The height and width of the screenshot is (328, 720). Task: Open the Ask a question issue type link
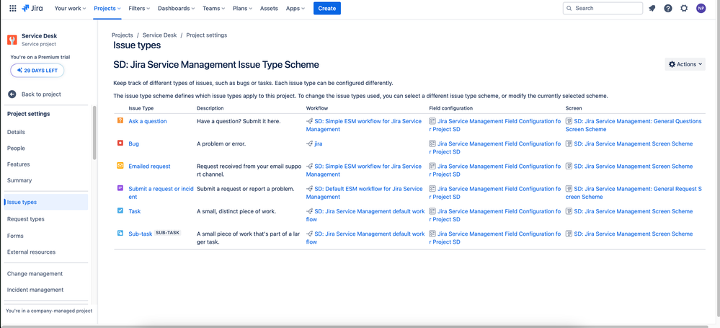pos(148,121)
